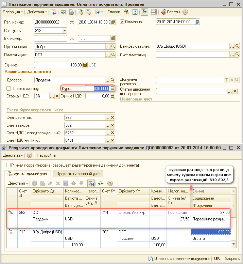Clear the Счет расчетов field with X

click(x=113, y=118)
